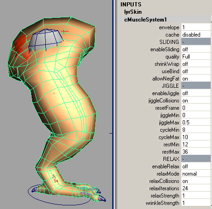
Task: Toggle allowNegFat on value
Action: pos(196,79)
